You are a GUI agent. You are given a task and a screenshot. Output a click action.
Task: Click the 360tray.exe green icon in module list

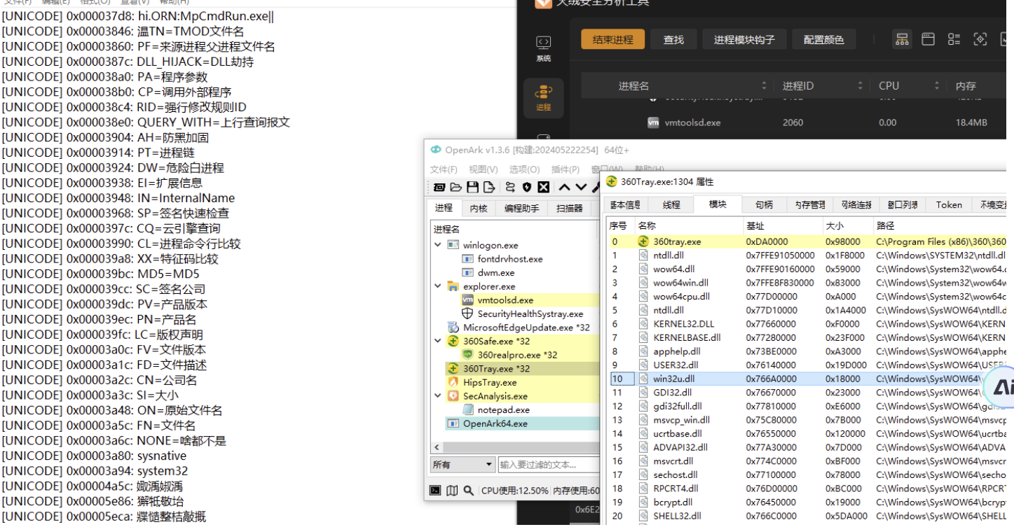(643, 241)
